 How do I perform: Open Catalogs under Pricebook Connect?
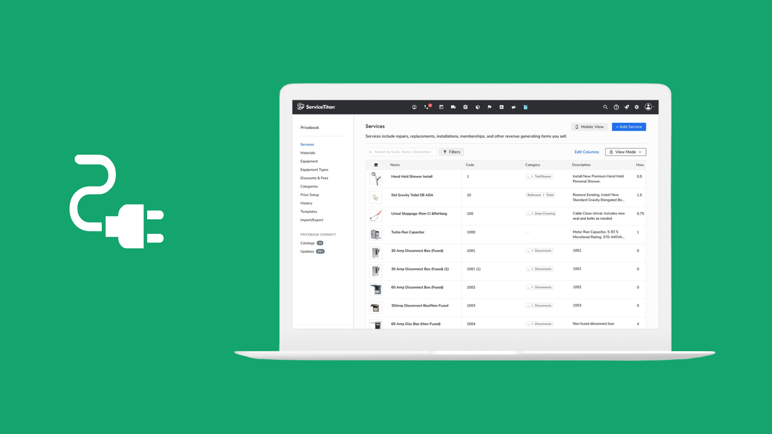308,243
